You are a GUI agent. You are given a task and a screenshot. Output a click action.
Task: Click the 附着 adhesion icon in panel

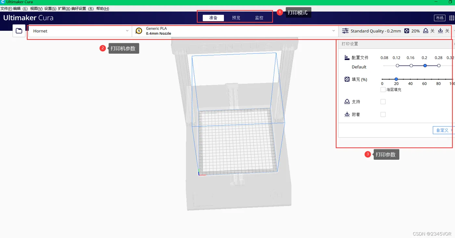click(347, 114)
